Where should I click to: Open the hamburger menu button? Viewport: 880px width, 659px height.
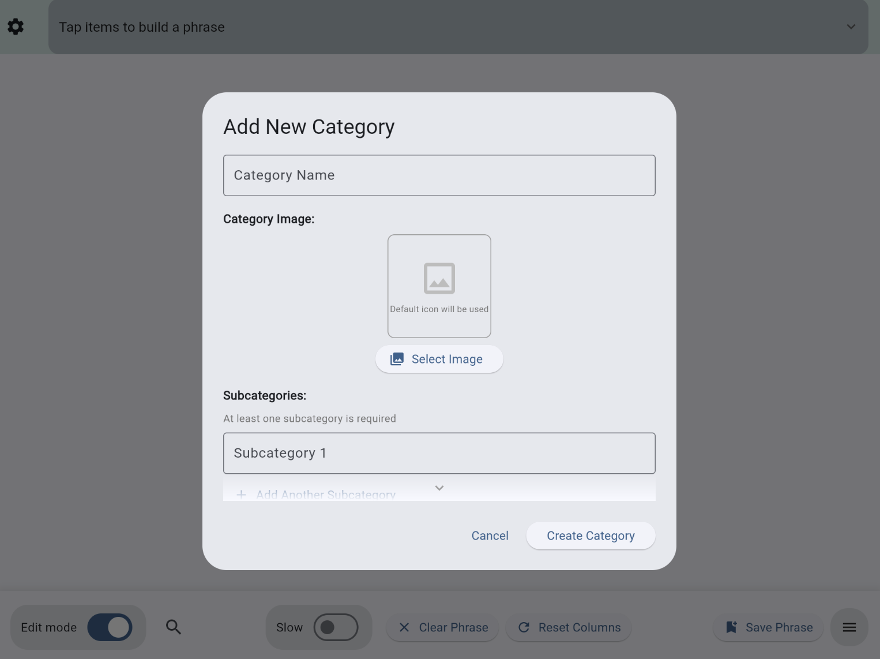tap(849, 627)
